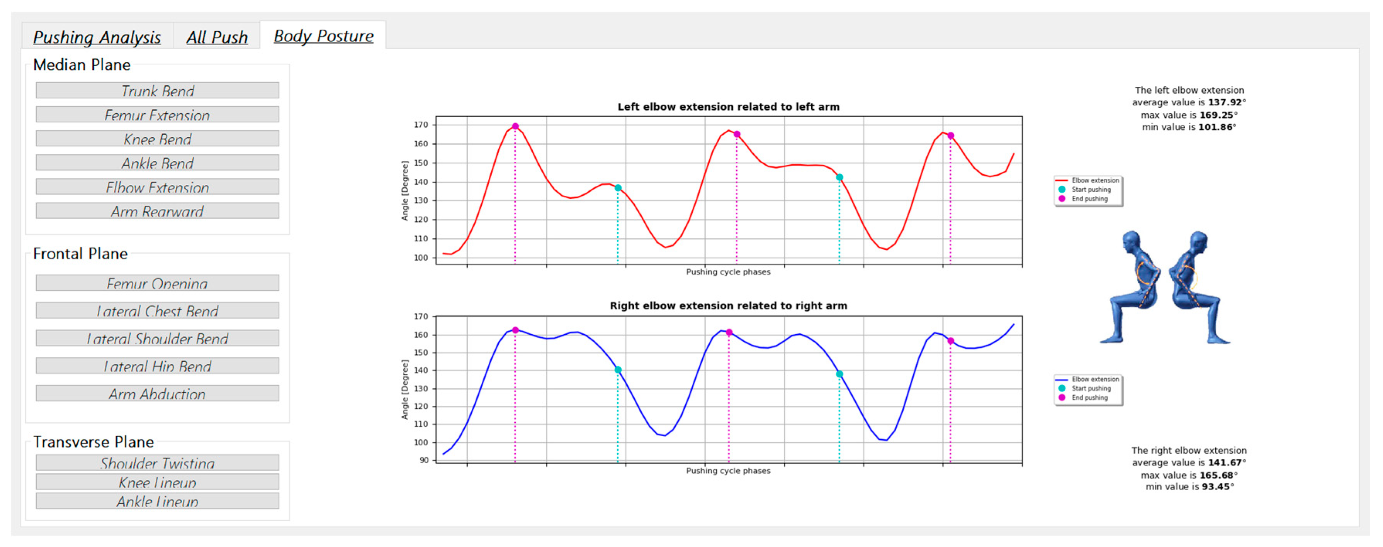The height and width of the screenshot is (547, 1383).
Task: Open the Knee Bend analysis
Action: coord(157,138)
